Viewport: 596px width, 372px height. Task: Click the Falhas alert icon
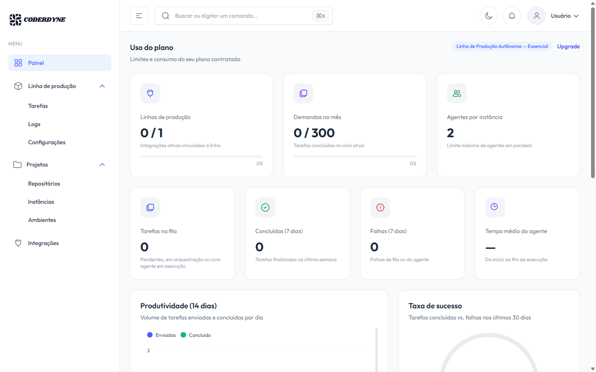point(380,207)
